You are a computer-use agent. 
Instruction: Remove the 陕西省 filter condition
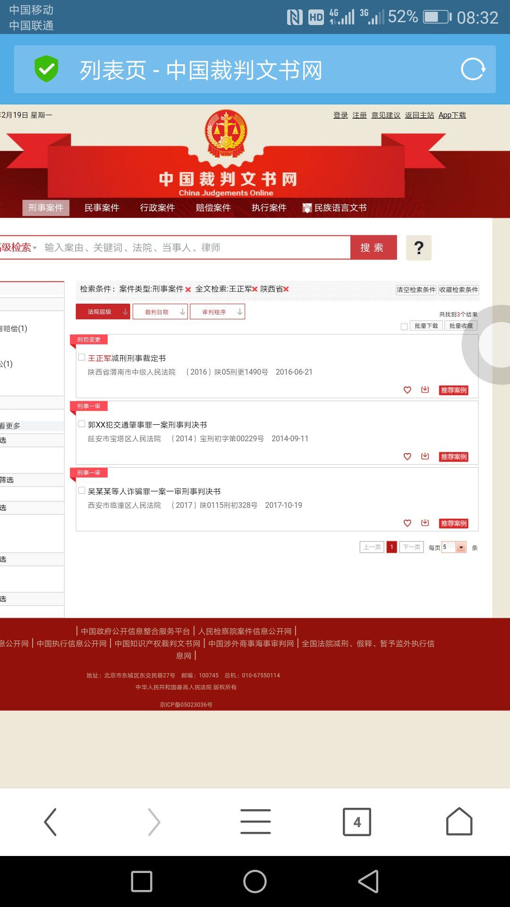point(286,289)
